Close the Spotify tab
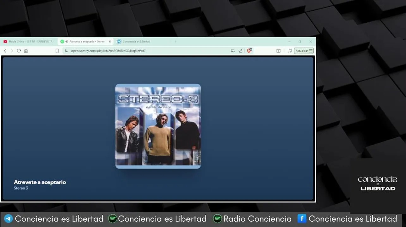 coord(110,42)
